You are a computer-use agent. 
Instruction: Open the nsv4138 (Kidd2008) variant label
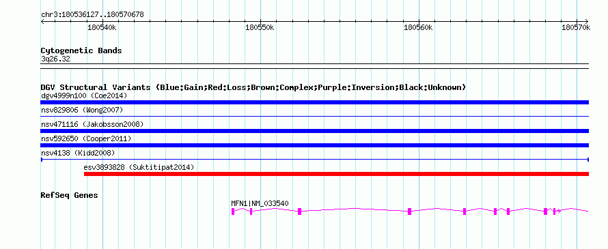click(78, 153)
